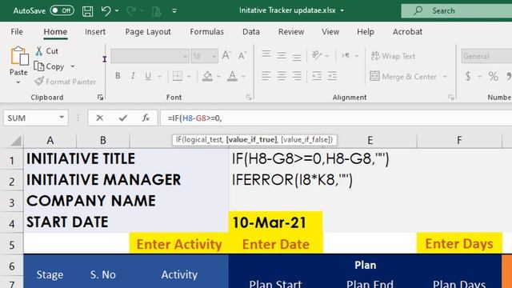The height and width of the screenshot is (288, 512).
Task: Open the font name combo box
Action: (x=150, y=56)
